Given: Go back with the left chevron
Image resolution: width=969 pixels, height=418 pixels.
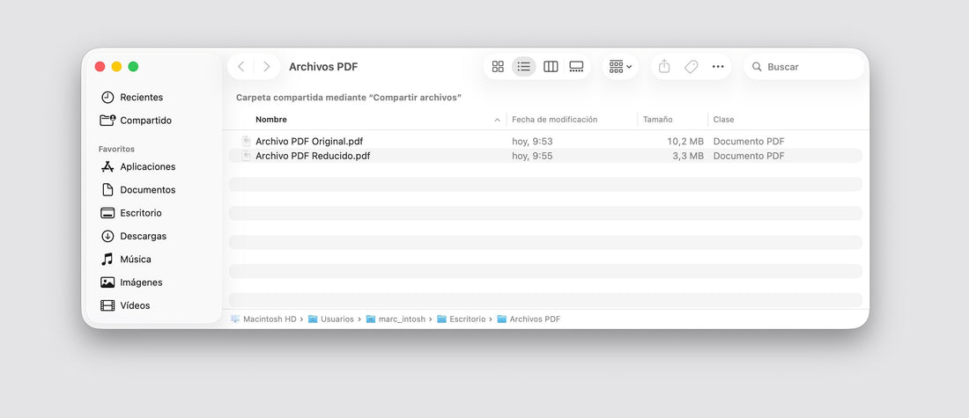Looking at the screenshot, I should 241,67.
